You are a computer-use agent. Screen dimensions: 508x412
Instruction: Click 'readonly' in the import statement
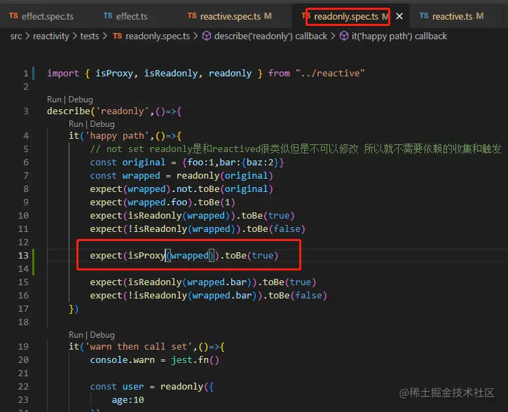[230, 74]
